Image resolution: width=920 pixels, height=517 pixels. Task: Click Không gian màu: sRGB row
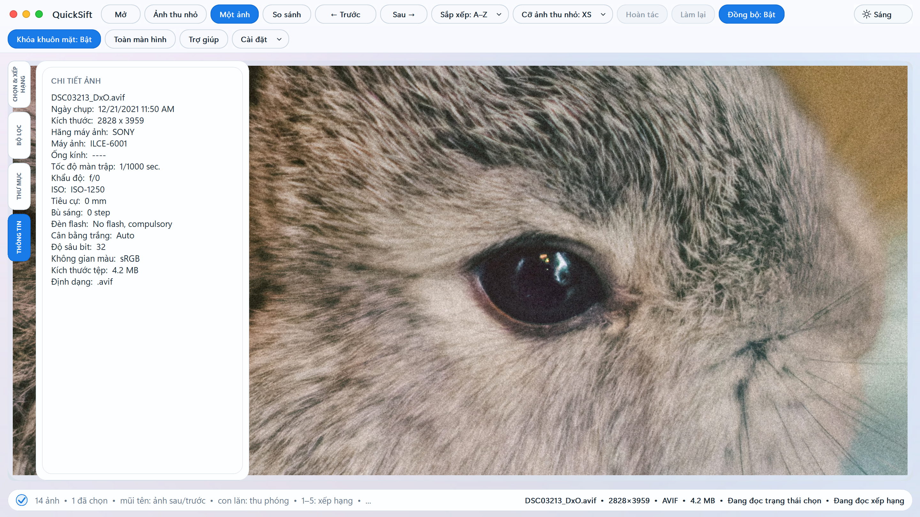pos(96,258)
